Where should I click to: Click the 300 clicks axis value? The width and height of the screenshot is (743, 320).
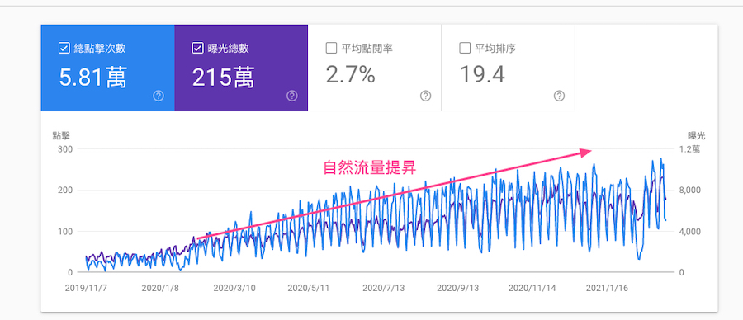click(x=66, y=149)
